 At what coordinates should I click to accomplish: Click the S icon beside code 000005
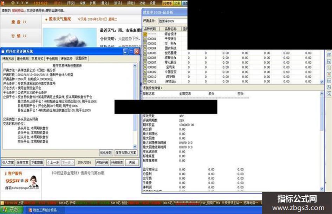click(145, 53)
